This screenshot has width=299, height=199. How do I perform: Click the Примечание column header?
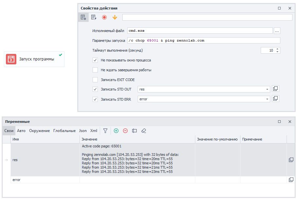point(263,139)
